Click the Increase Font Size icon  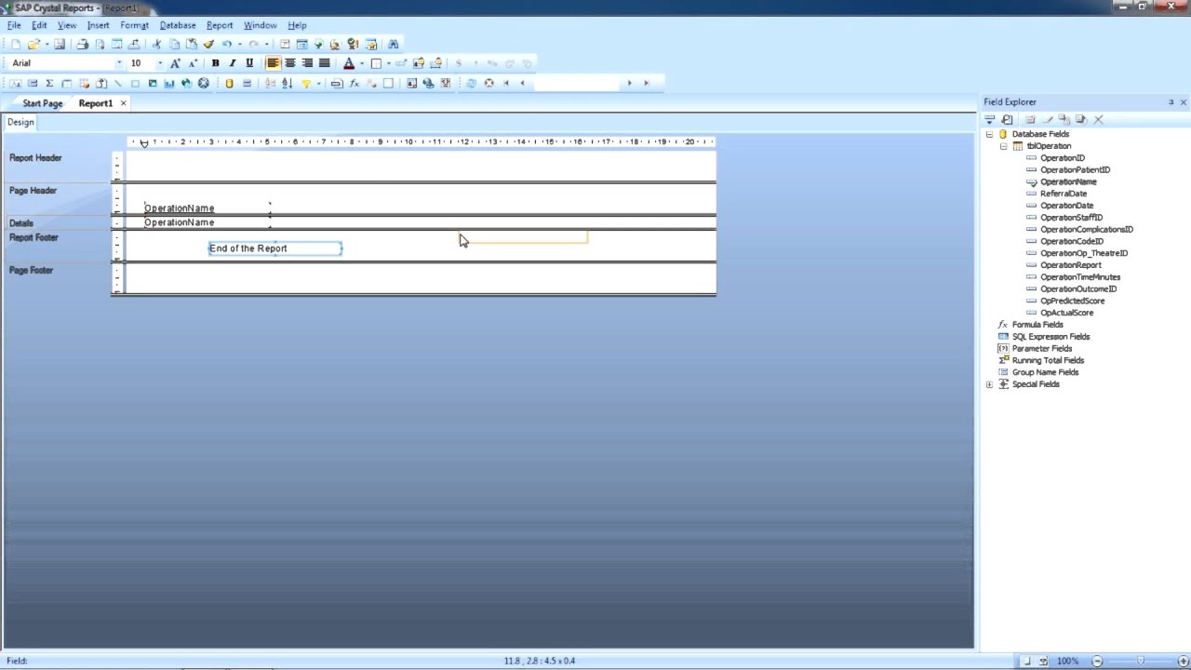(175, 62)
